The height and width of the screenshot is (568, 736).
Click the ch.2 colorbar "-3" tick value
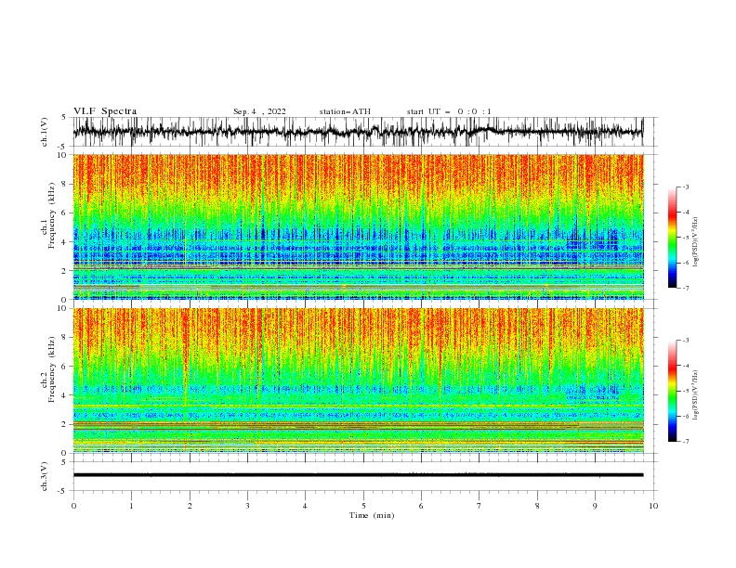coord(686,341)
